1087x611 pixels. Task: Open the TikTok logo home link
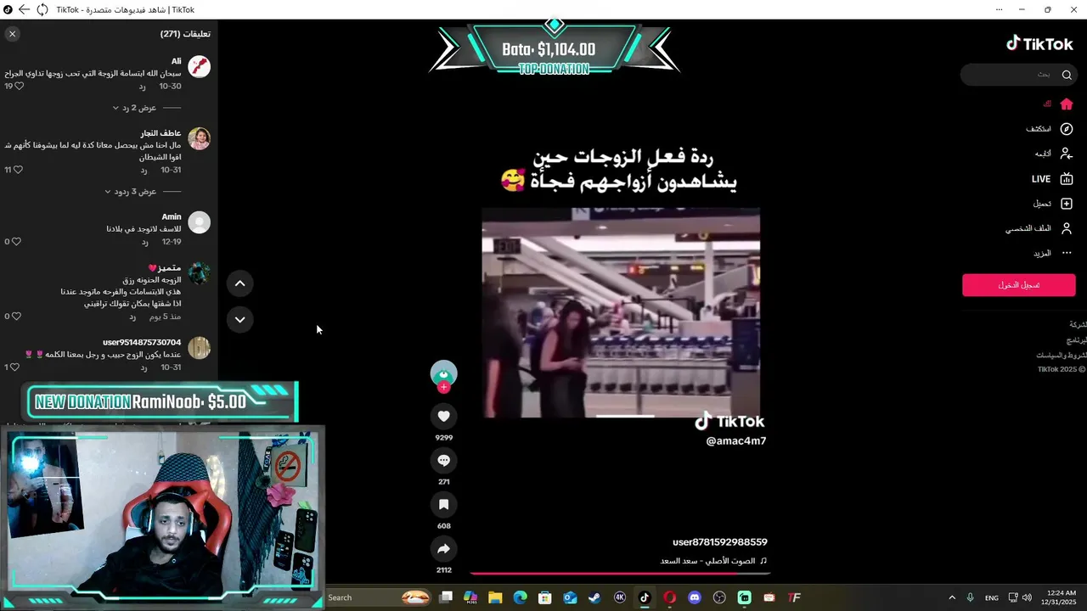[x=1040, y=44]
